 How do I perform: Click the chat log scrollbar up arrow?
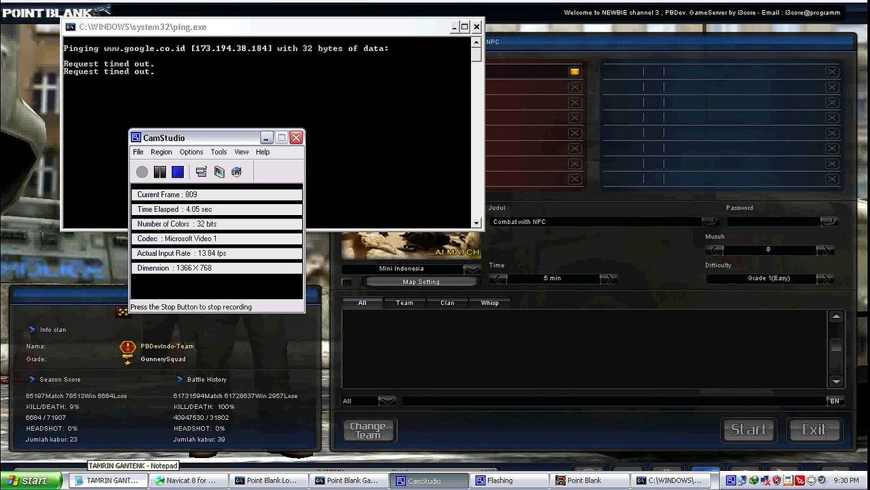pyautogui.click(x=836, y=317)
